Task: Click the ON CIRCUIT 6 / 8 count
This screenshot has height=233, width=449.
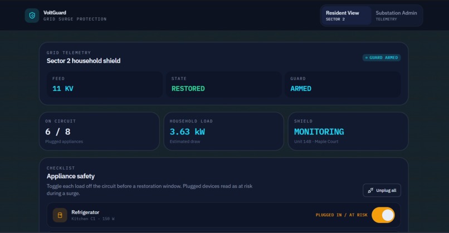Action: click(57, 131)
